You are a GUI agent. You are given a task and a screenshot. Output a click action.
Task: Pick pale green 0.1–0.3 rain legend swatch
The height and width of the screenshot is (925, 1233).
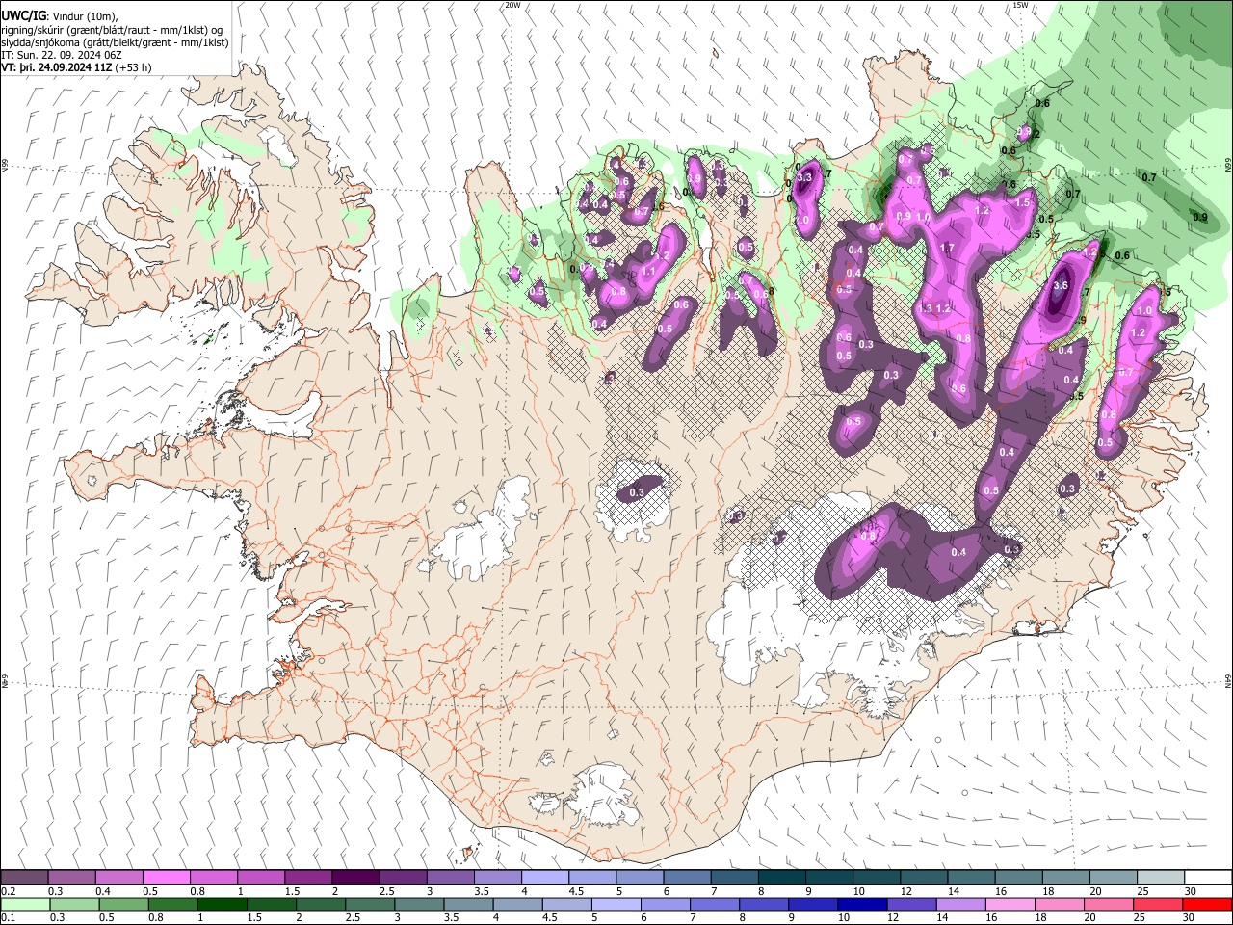point(25,904)
